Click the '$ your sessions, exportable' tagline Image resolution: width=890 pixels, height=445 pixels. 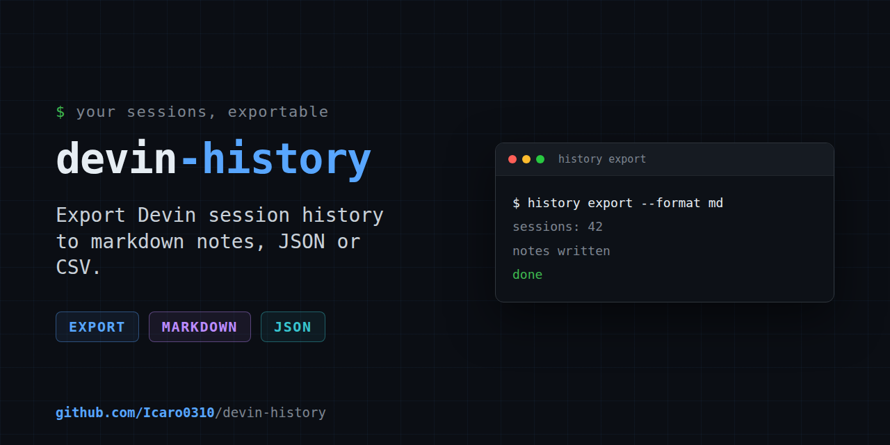(x=192, y=112)
